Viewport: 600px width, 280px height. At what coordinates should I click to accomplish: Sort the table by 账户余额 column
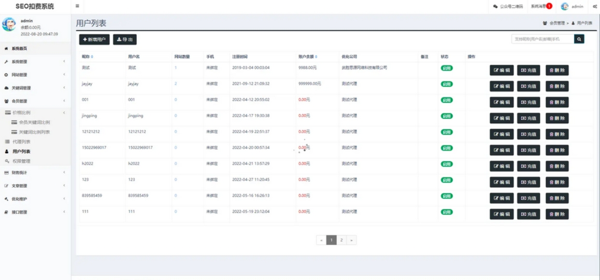click(x=308, y=57)
